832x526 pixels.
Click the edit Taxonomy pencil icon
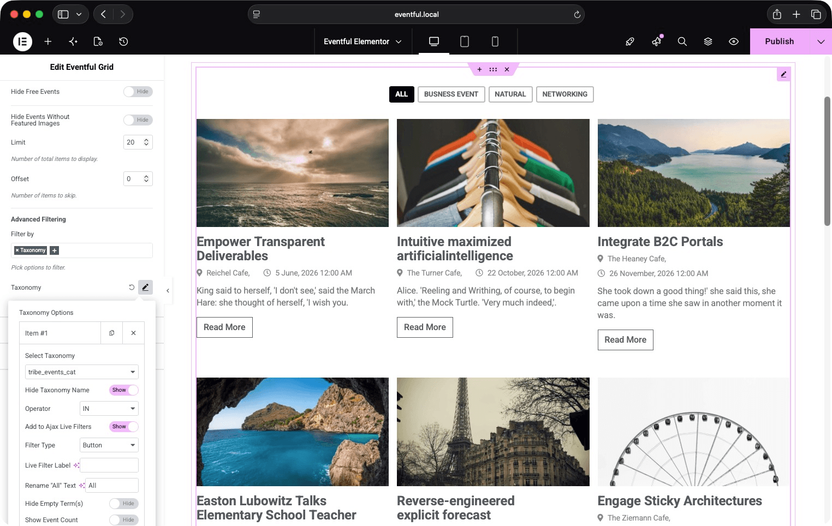pos(145,287)
